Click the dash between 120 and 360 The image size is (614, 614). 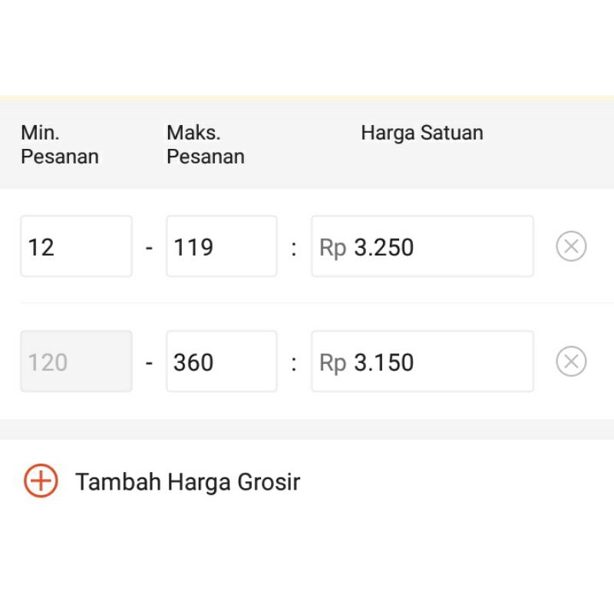click(149, 363)
